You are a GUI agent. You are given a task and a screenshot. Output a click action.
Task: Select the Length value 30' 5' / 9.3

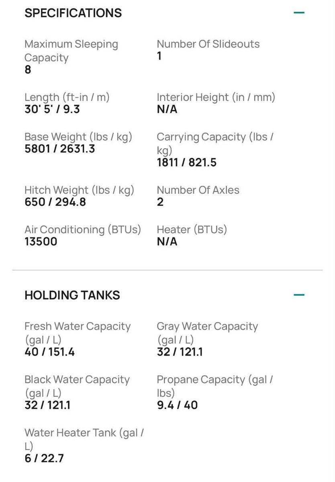click(52, 109)
